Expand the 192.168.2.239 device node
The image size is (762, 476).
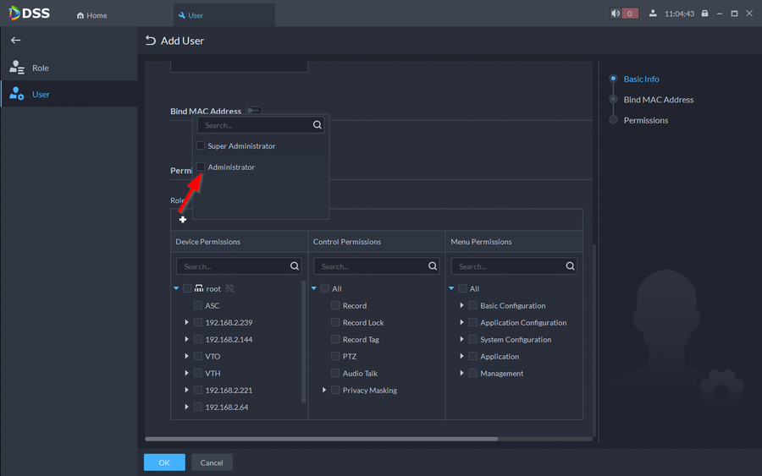(186, 322)
